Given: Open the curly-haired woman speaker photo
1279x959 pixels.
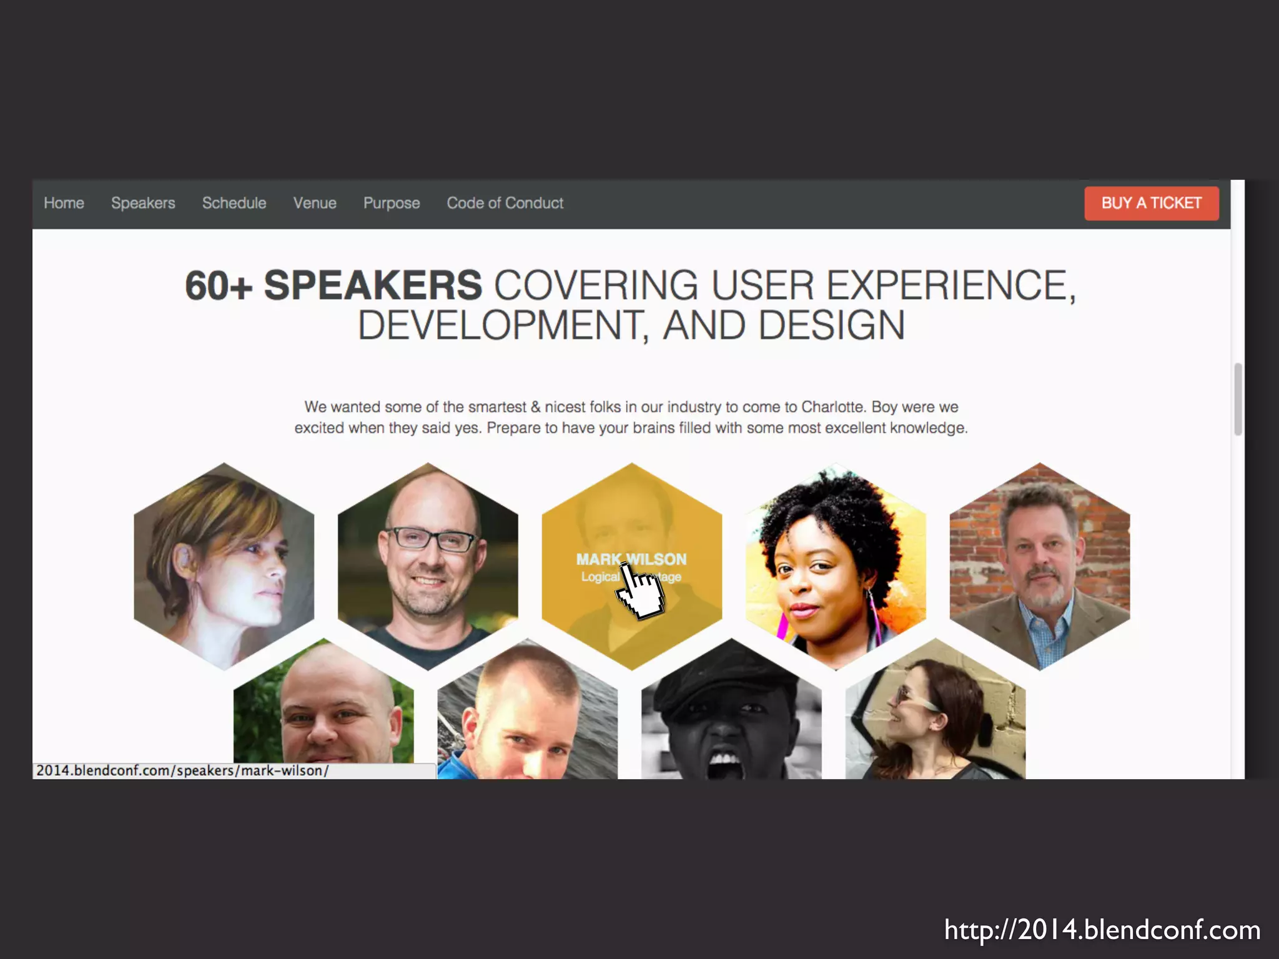Looking at the screenshot, I should pyautogui.click(x=836, y=566).
